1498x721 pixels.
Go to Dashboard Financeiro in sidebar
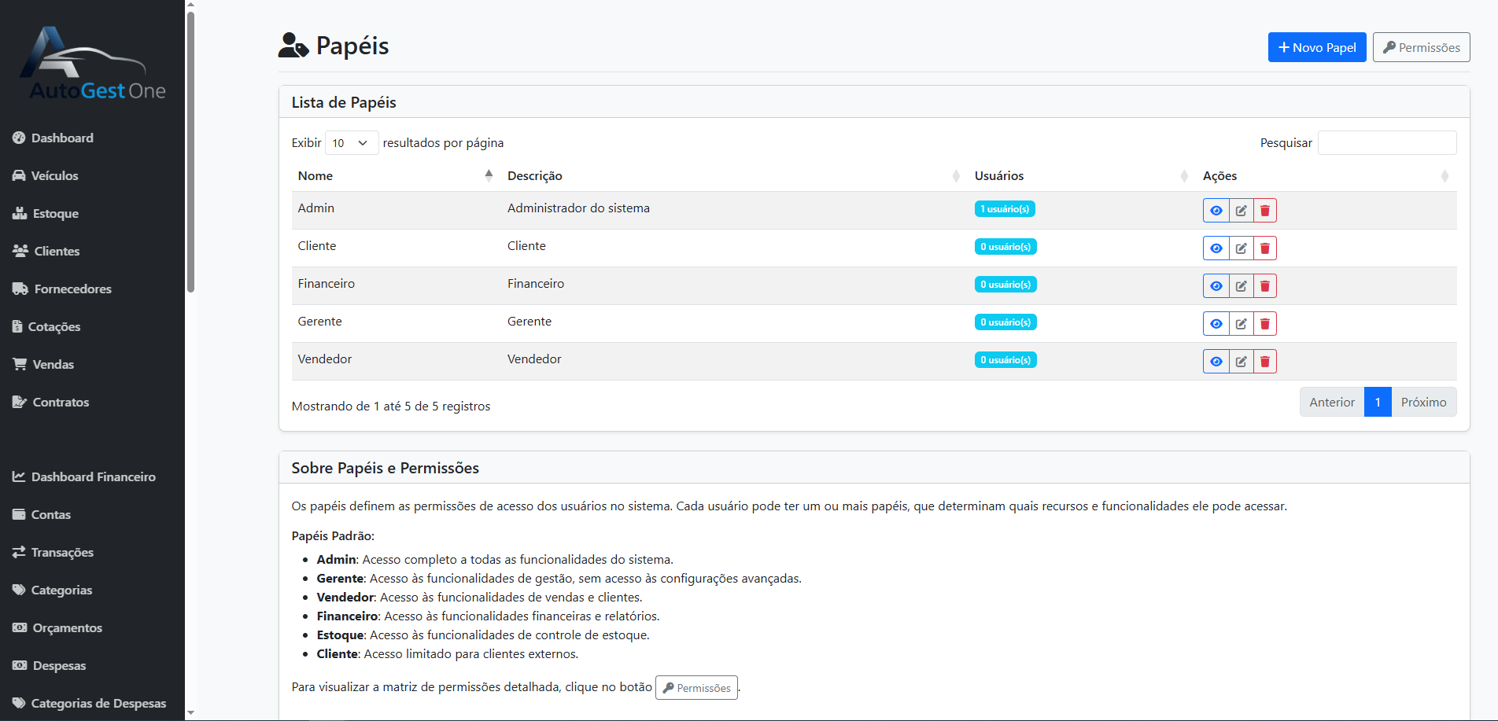pyautogui.click(x=93, y=477)
